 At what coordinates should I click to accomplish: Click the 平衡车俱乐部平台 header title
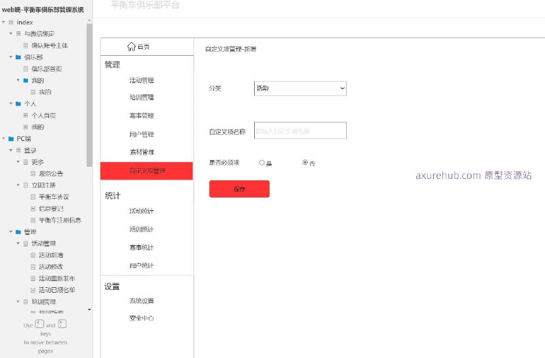pos(145,5)
